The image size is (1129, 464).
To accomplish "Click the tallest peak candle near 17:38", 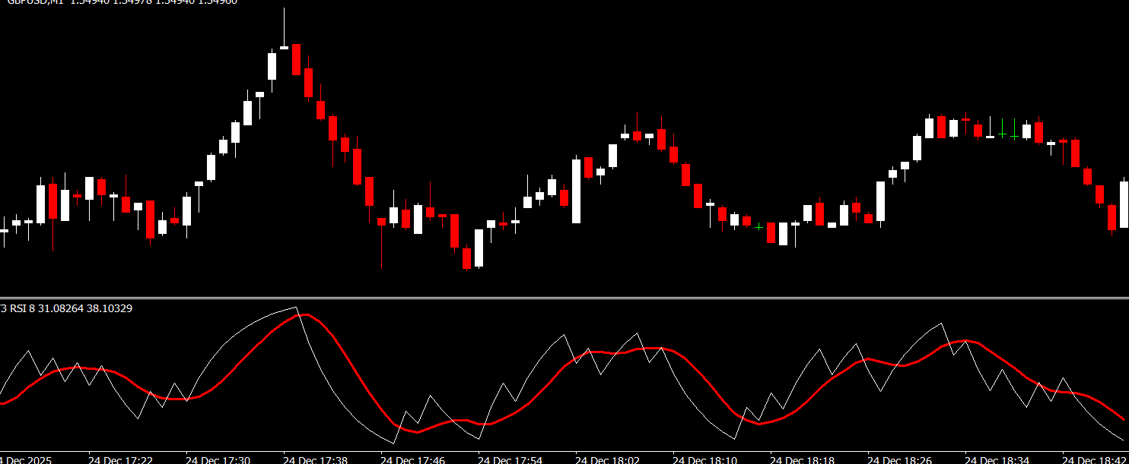I will 284,47.
